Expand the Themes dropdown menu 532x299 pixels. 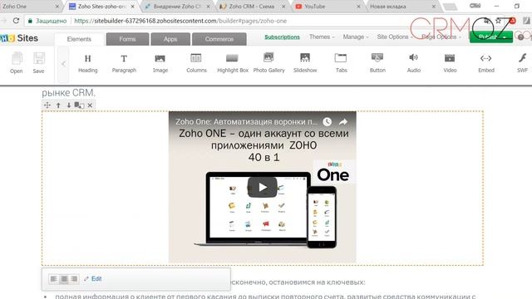(322, 37)
